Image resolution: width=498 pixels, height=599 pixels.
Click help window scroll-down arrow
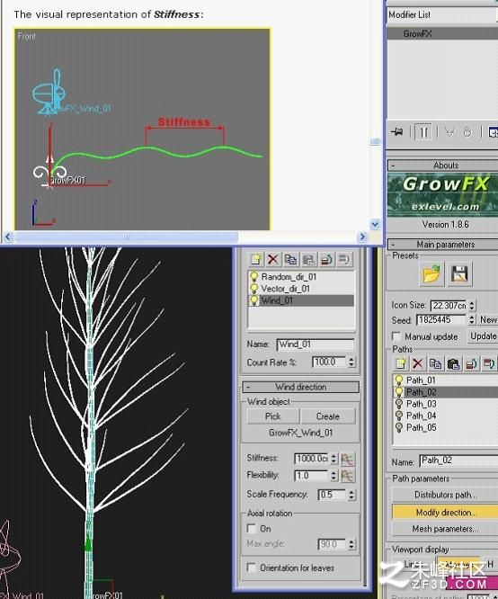click(376, 224)
